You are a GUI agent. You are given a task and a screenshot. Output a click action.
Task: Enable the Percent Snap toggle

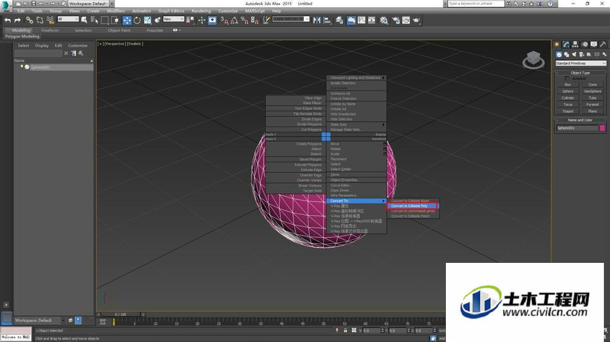tap(245, 20)
